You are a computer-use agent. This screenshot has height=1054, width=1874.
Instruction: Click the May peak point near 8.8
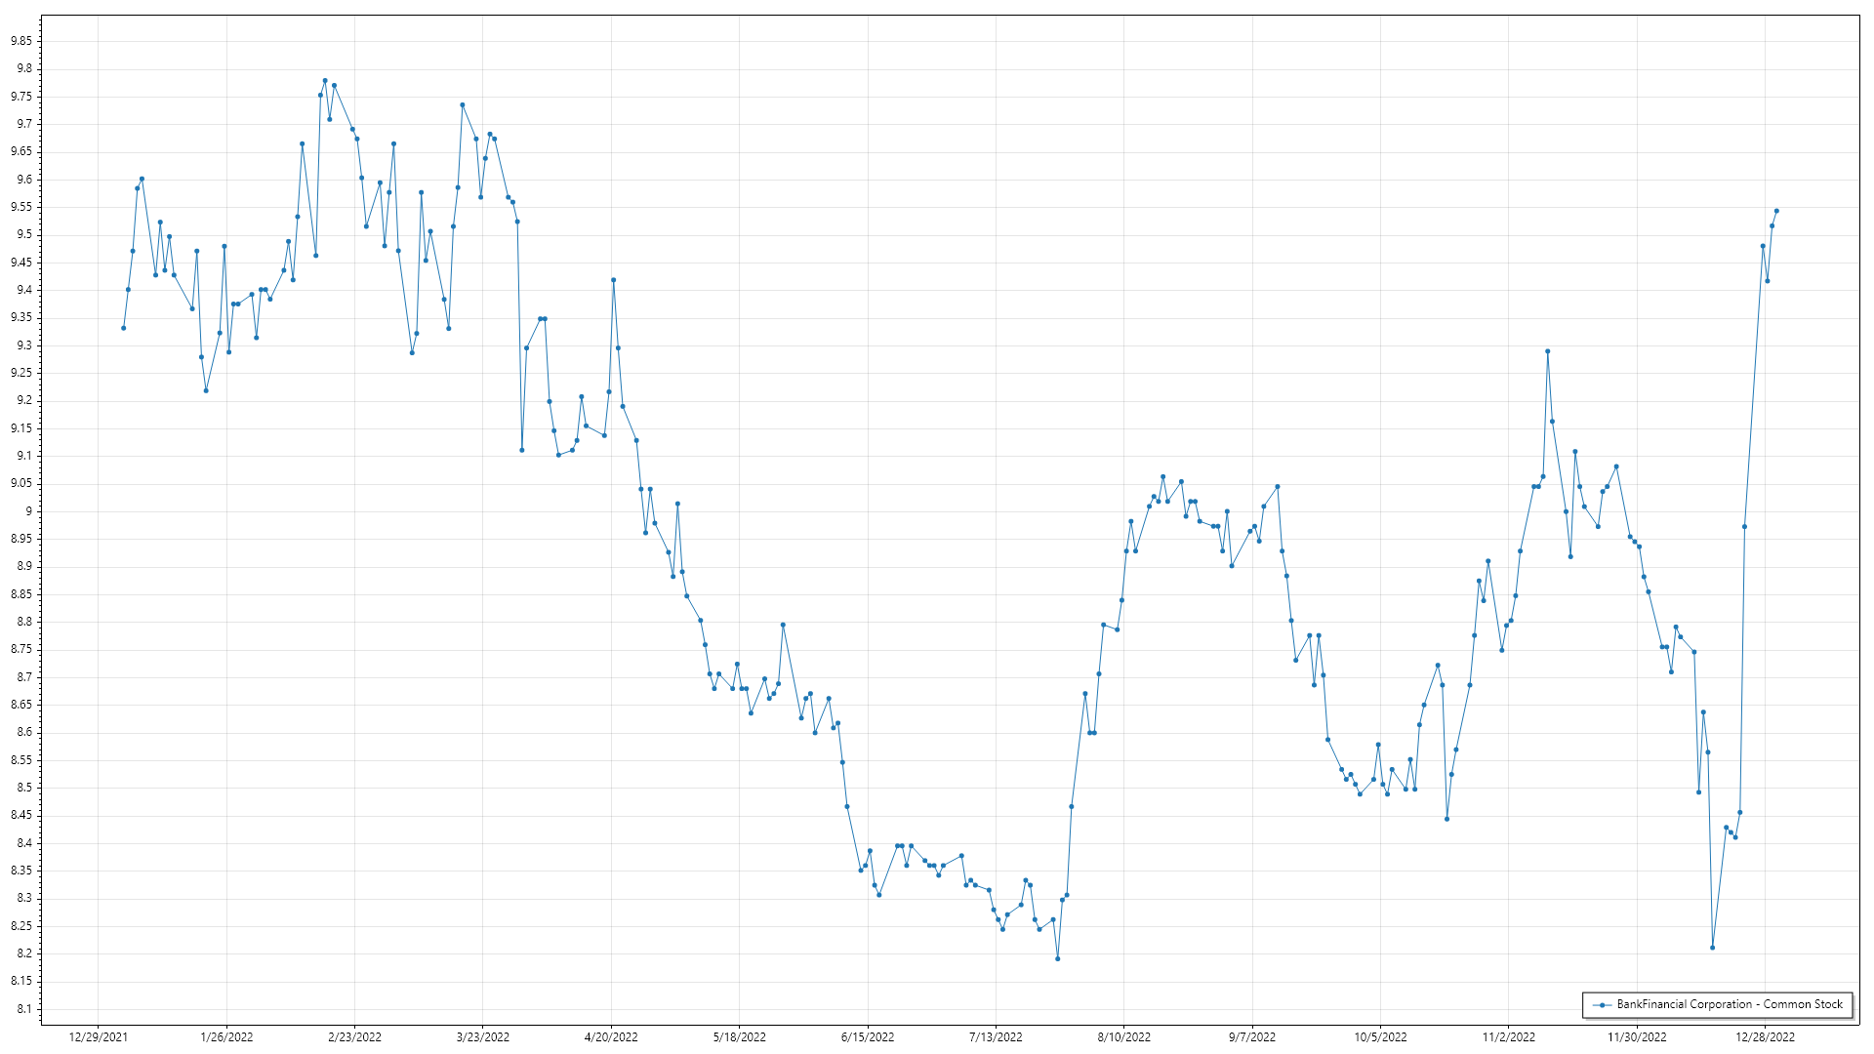[783, 625]
